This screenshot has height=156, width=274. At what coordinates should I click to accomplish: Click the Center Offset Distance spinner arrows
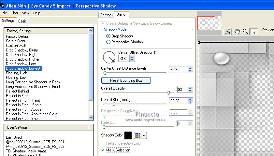(x=190, y=69)
